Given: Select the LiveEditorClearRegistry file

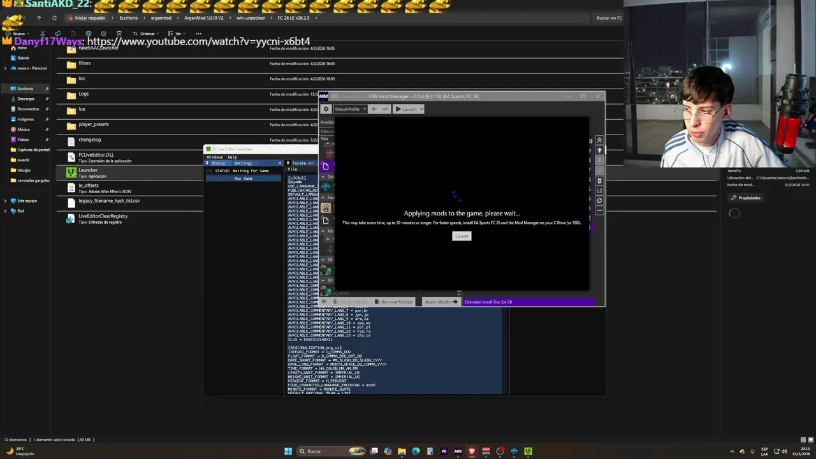Looking at the screenshot, I should (x=103, y=217).
